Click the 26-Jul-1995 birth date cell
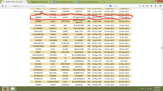Screen dimensions: 163x91 (x=97, y=40)
